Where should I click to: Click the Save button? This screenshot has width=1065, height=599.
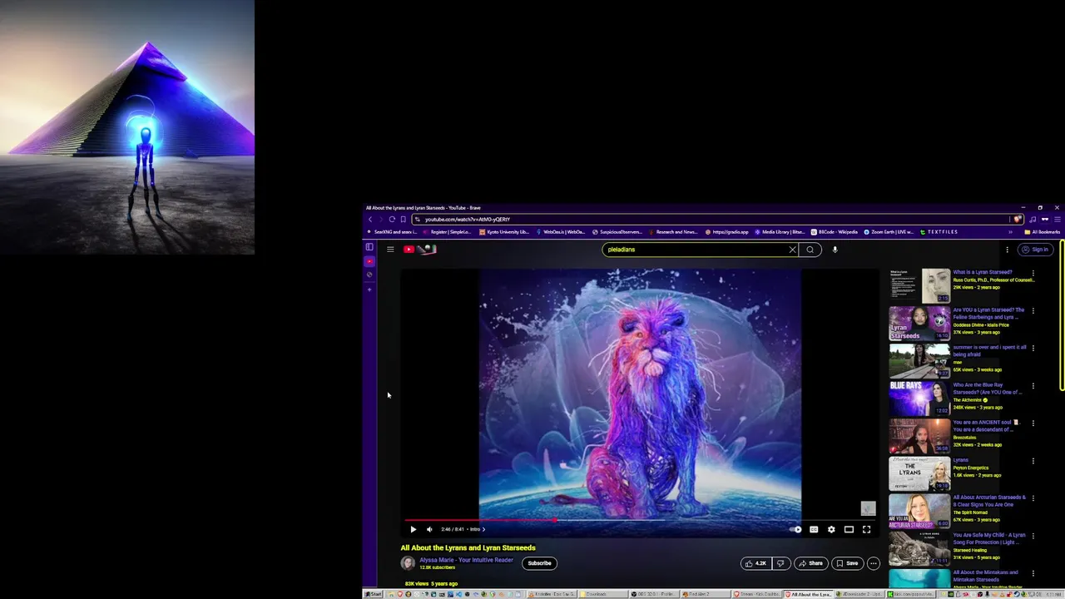847,563
